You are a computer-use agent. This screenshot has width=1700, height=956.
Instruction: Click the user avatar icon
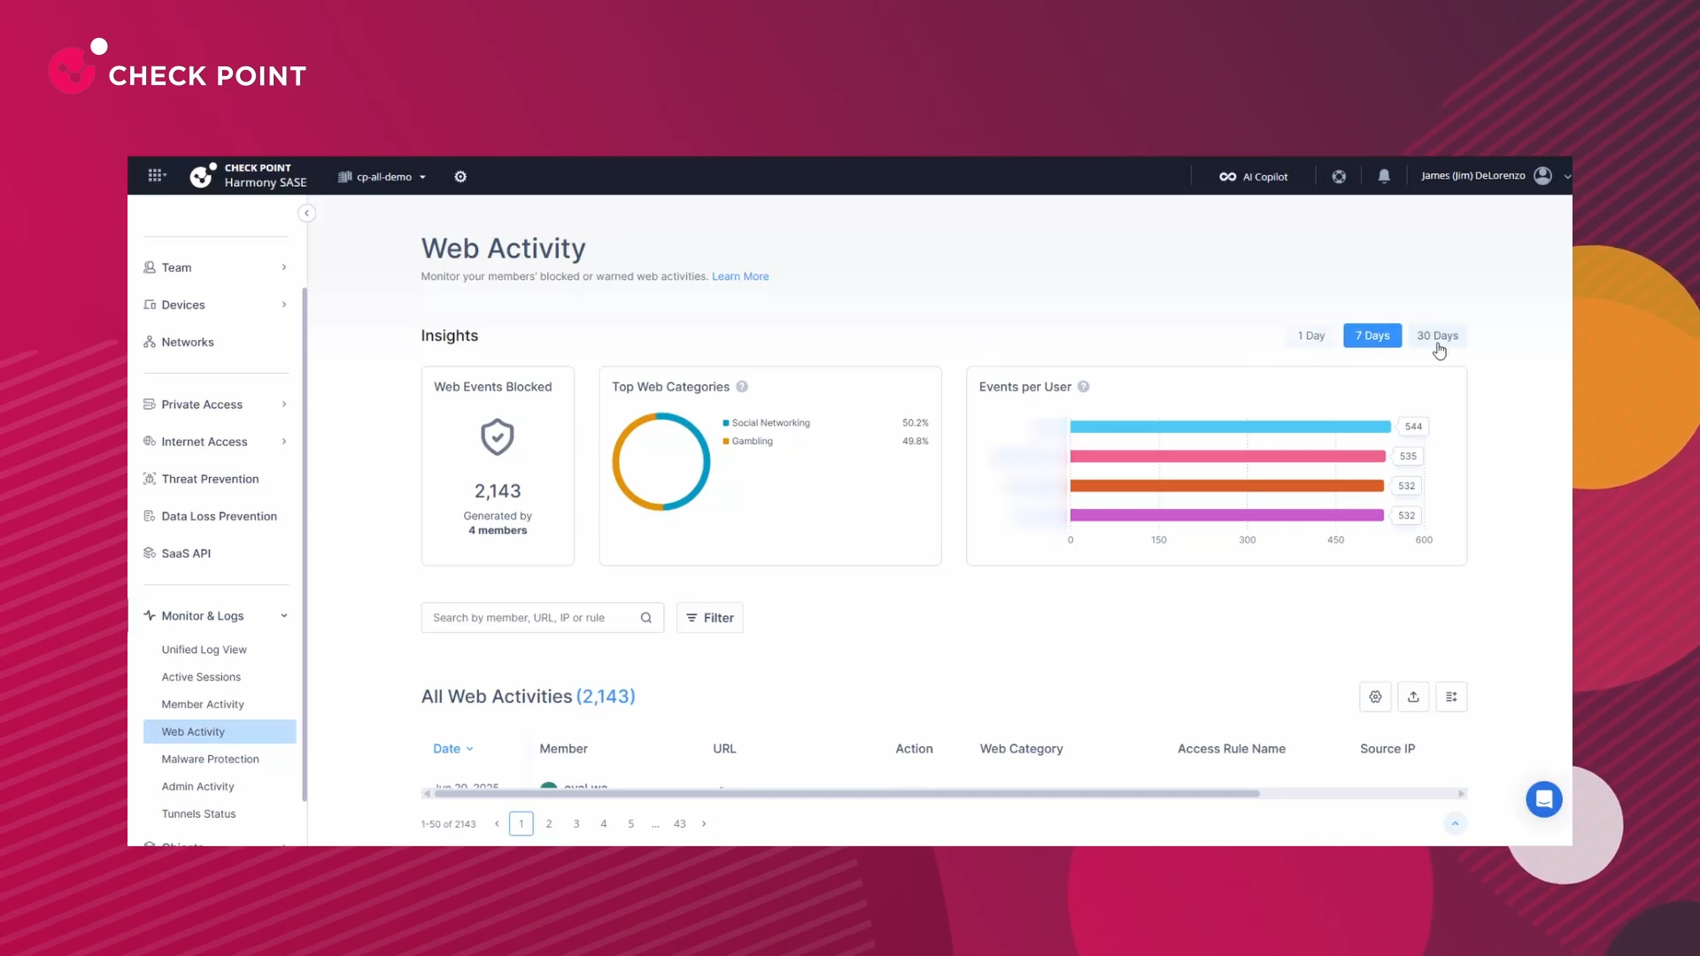1542,175
